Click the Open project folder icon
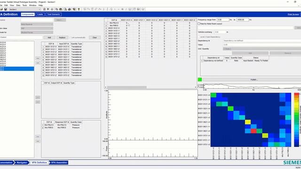301x169 pixels. [x=1, y=9]
